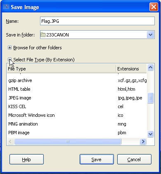Click the Help button

26,159
